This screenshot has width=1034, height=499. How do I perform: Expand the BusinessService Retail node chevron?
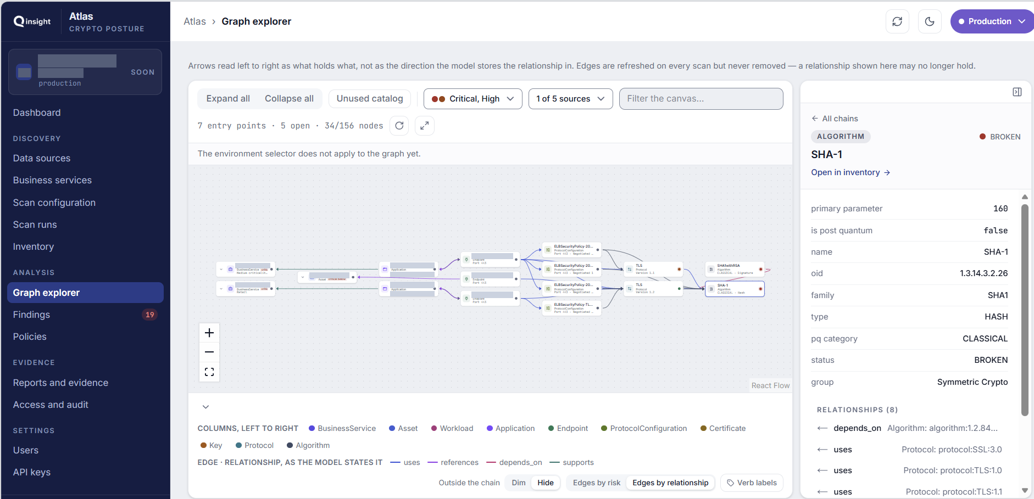[221, 289]
